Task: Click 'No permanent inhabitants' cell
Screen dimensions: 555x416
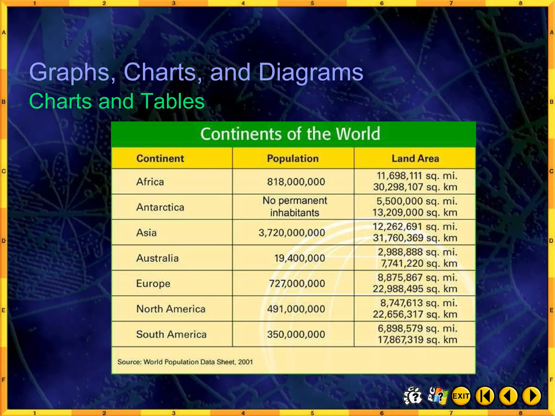Action: tap(295, 207)
